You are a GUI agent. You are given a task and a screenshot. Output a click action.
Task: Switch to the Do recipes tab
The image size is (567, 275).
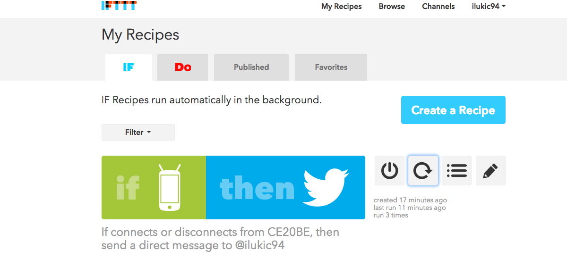click(183, 67)
